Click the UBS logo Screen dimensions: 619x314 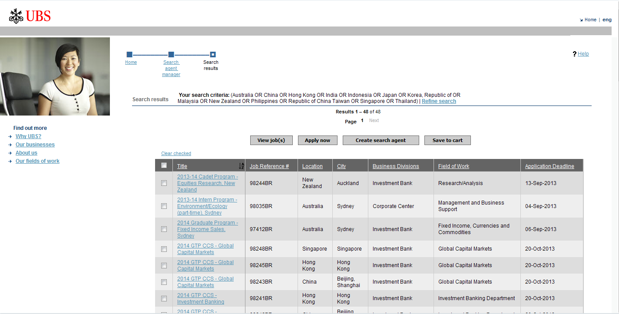pos(30,16)
